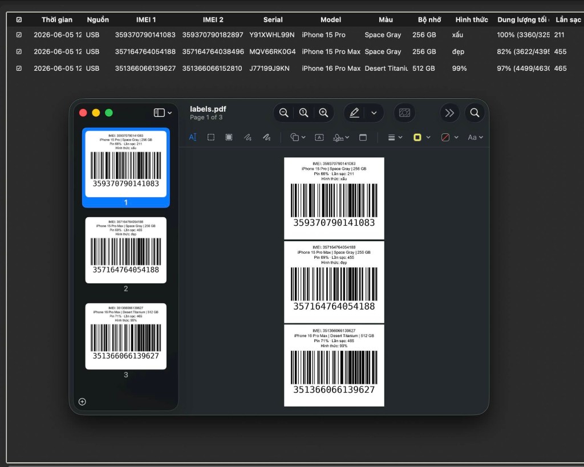Open the Shape Style line thickness menu

[x=395, y=137]
